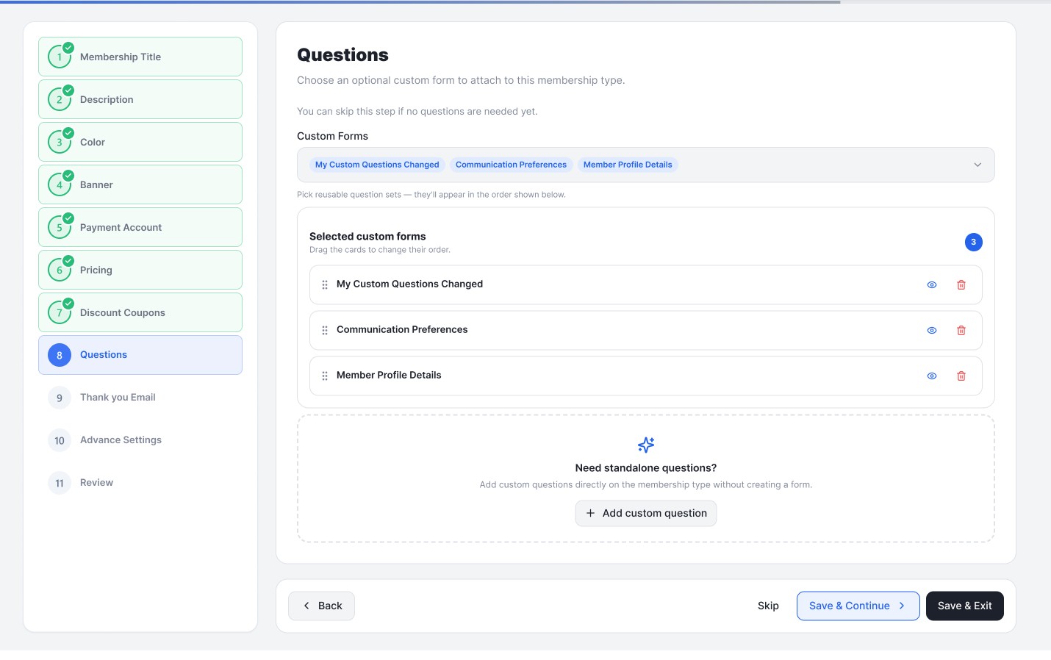Expand the Custom Forms dropdown chevron
Screen dimensions: 1051x660
point(978,165)
